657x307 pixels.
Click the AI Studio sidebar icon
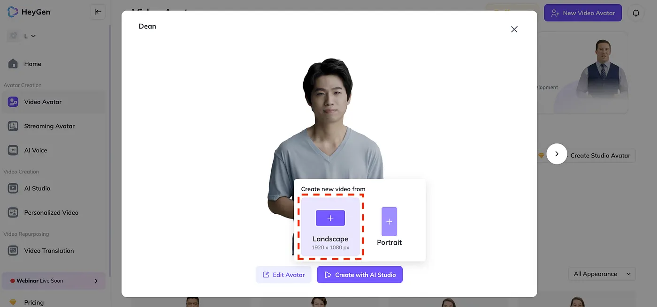[13, 188]
